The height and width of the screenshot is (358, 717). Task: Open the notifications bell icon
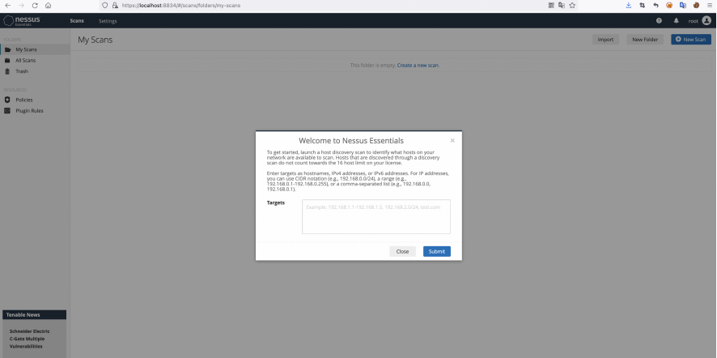677,20
